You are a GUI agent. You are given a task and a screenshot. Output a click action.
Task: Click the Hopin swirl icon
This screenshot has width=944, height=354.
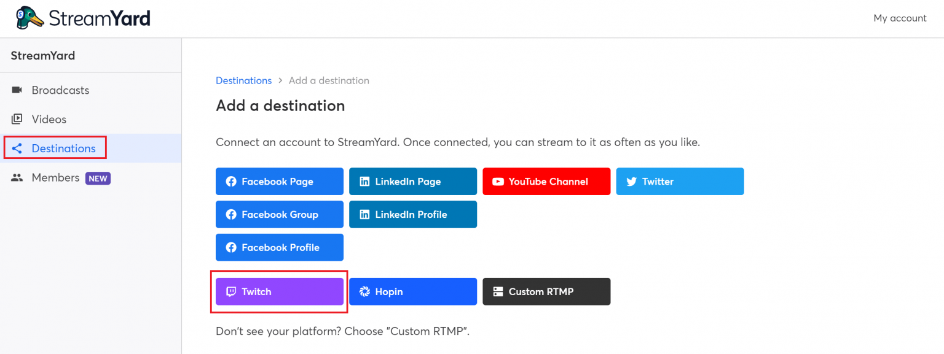tap(364, 291)
